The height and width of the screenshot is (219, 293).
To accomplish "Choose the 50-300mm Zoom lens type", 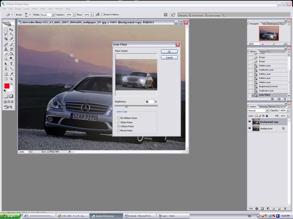I will point(118,119).
